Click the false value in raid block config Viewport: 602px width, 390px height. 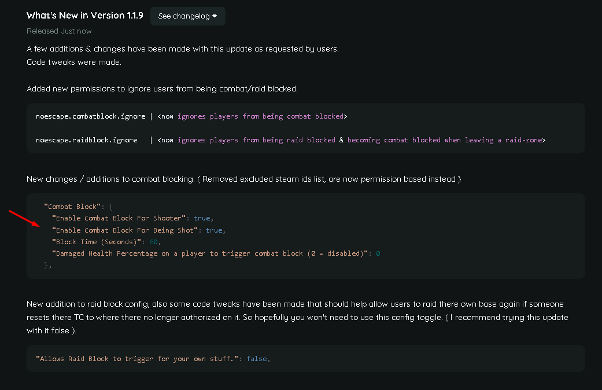257,359
